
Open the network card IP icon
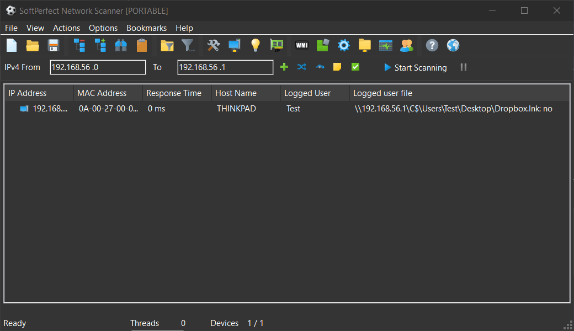pyautogui.click(x=277, y=45)
